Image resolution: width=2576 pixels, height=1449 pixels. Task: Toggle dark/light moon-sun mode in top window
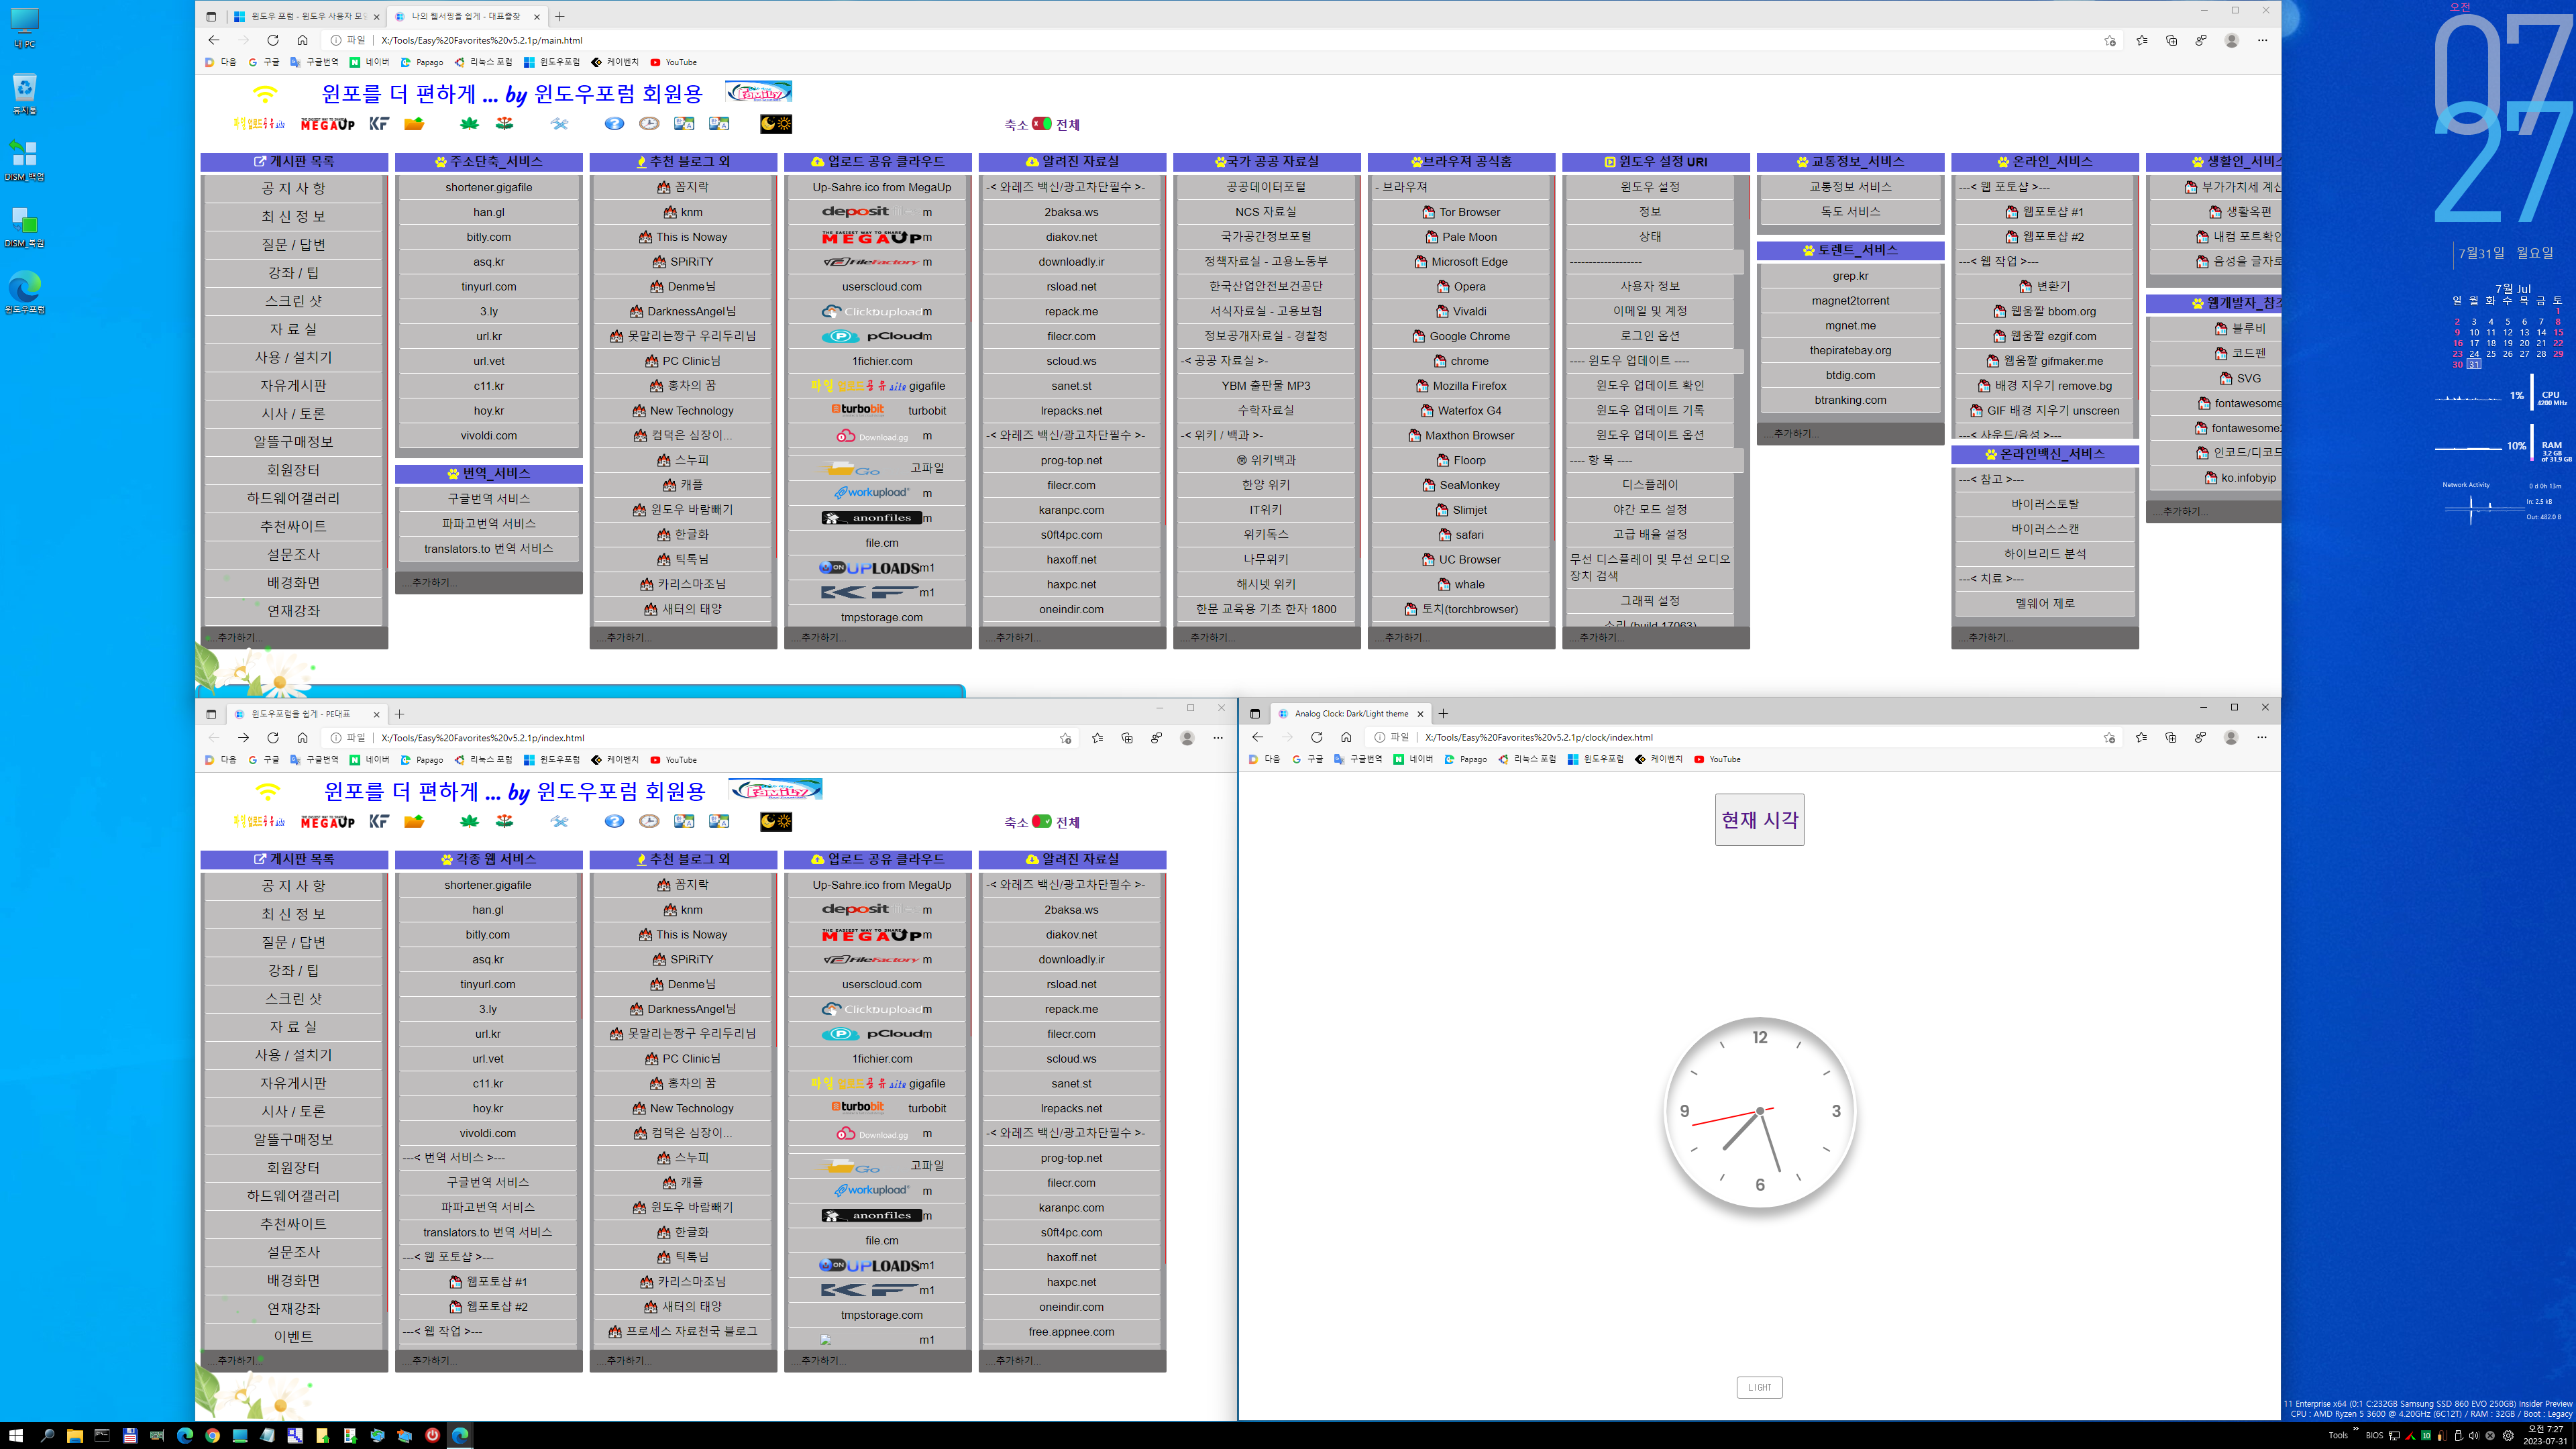(776, 124)
